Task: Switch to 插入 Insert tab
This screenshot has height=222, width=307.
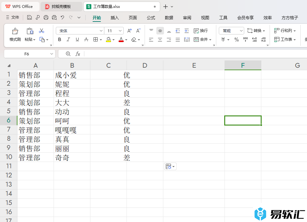Action: tap(115, 18)
